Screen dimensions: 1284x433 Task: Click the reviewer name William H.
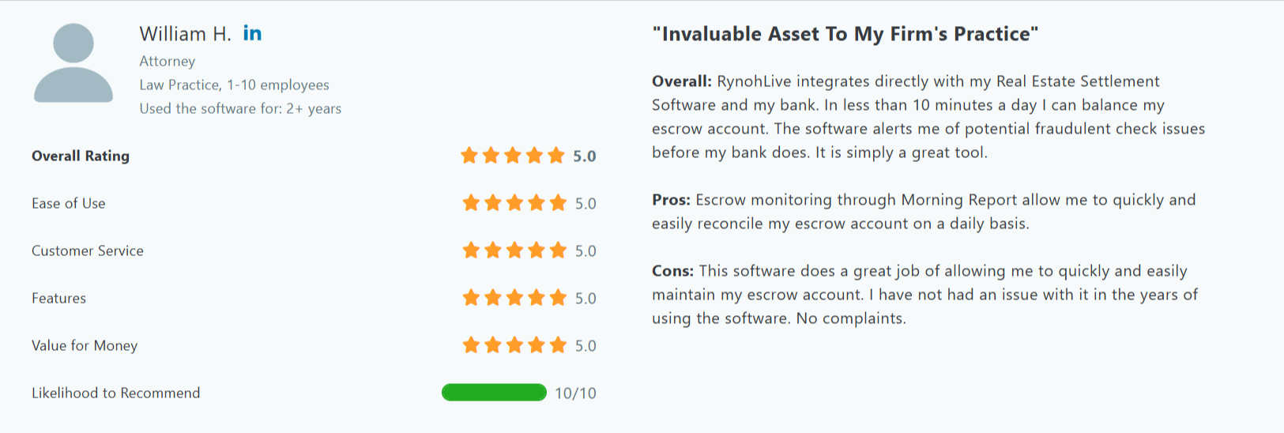point(186,34)
